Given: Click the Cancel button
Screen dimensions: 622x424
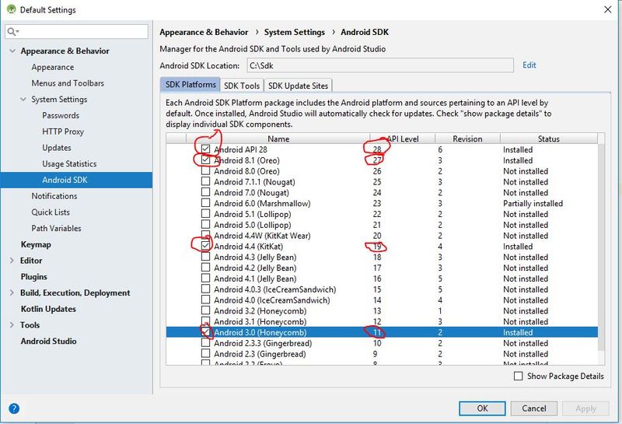Looking at the screenshot, I should pos(534,408).
